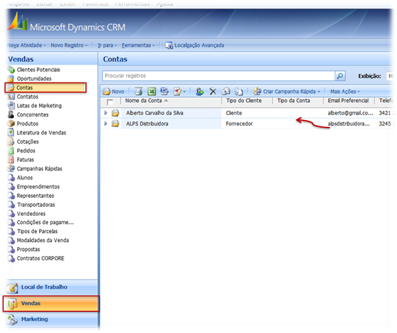Click the Cotações icon in the sidebar

[x=11, y=142]
